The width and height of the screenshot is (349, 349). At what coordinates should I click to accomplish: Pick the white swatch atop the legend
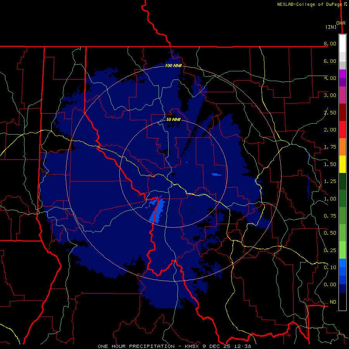coord(342,43)
